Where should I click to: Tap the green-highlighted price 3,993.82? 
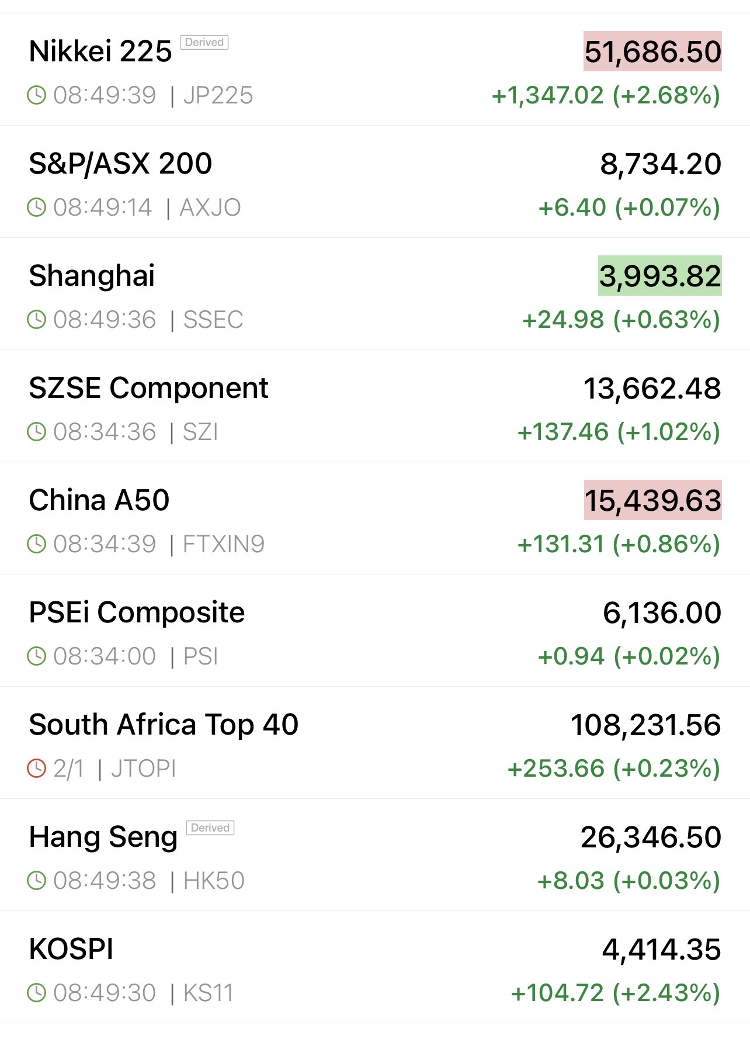[660, 276]
